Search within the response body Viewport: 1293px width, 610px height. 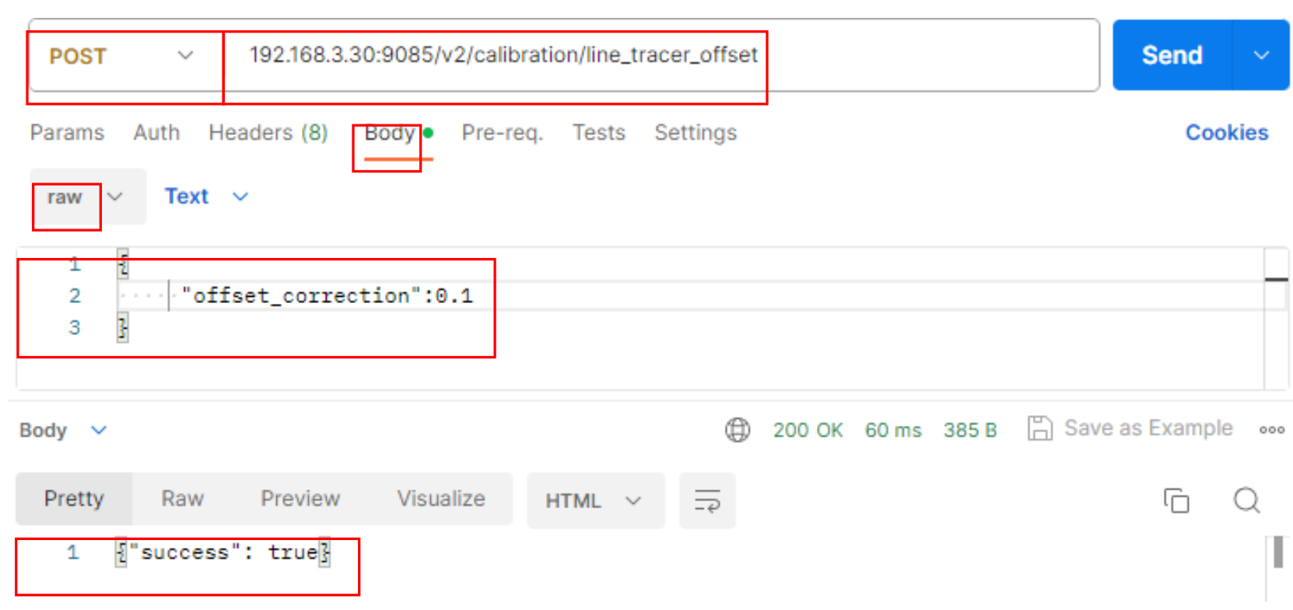(1246, 500)
